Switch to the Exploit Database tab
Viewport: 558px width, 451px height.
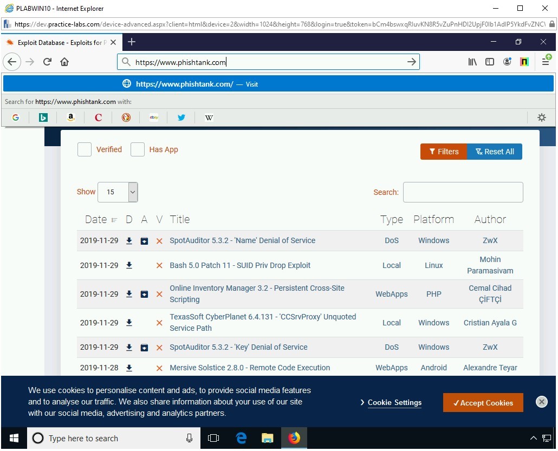point(60,42)
